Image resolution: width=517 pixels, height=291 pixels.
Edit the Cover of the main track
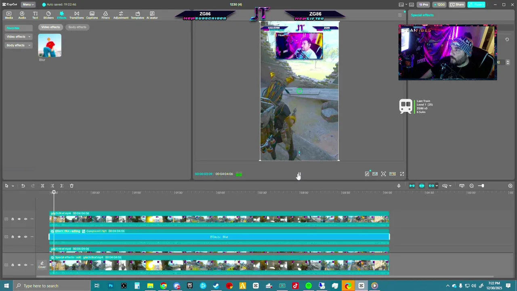[42, 265]
